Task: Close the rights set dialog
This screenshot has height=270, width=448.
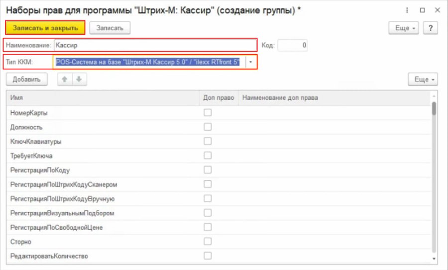Action: pyautogui.click(x=437, y=10)
